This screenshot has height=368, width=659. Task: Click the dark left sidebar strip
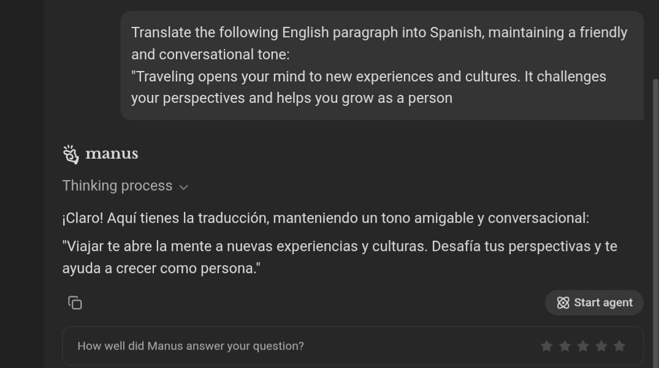tap(22, 184)
